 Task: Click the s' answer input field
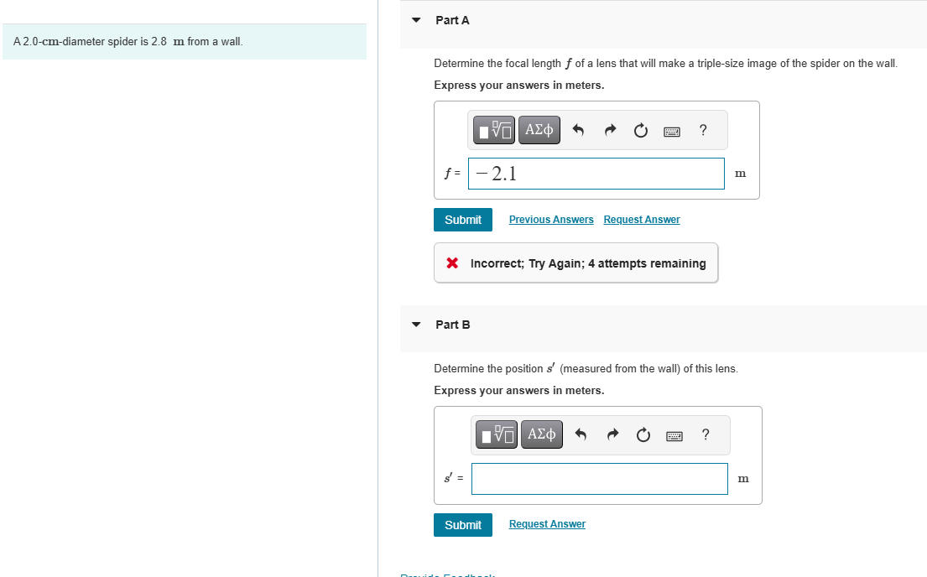(599, 478)
